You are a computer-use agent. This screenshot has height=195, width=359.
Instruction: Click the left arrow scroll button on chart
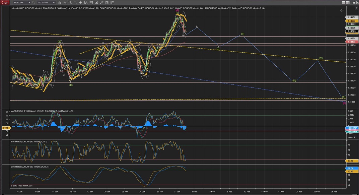[342, 10]
